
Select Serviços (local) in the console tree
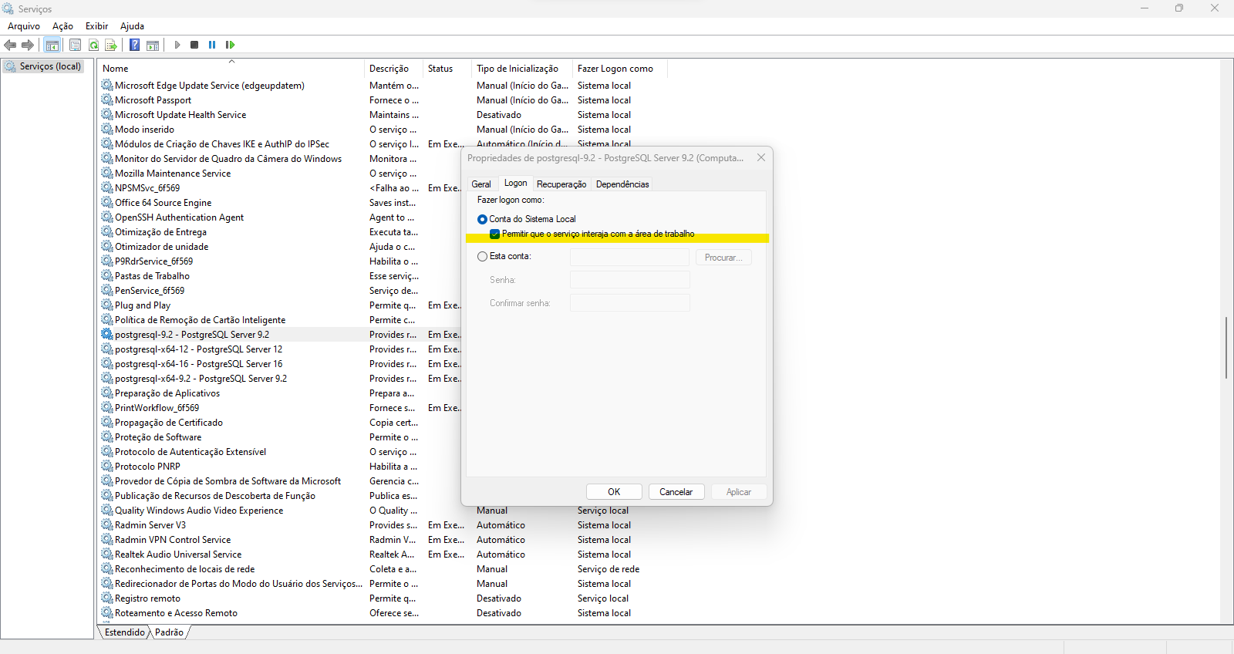point(49,66)
